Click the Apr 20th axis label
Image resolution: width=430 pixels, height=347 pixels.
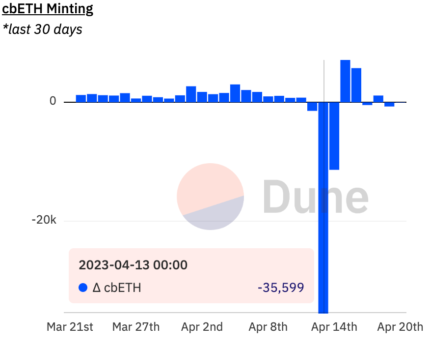[400, 327]
